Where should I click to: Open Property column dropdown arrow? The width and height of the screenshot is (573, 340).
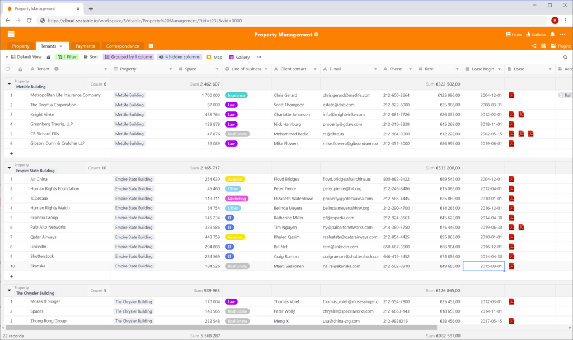pos(170,69)
